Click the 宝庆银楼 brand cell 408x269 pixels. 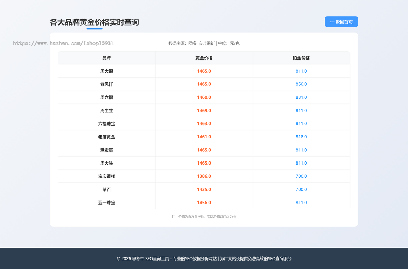tap(107, 176)
